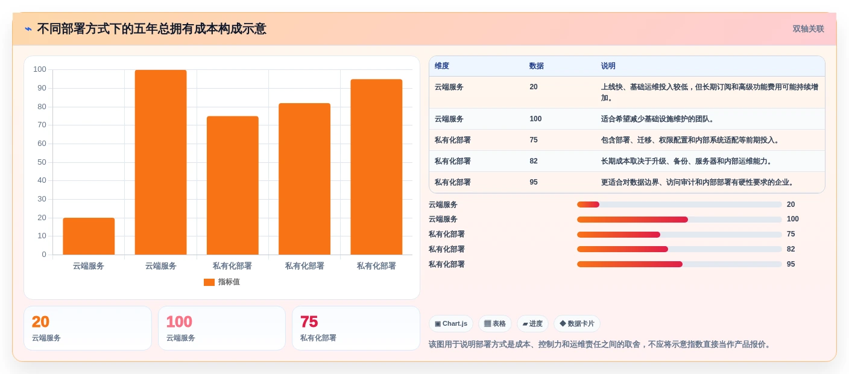The height and width of the screenshot is (374, 849).
Task: Click the chart title 不同部署方式下的五年总拥有成本构成示意
Action: [151, 29]
